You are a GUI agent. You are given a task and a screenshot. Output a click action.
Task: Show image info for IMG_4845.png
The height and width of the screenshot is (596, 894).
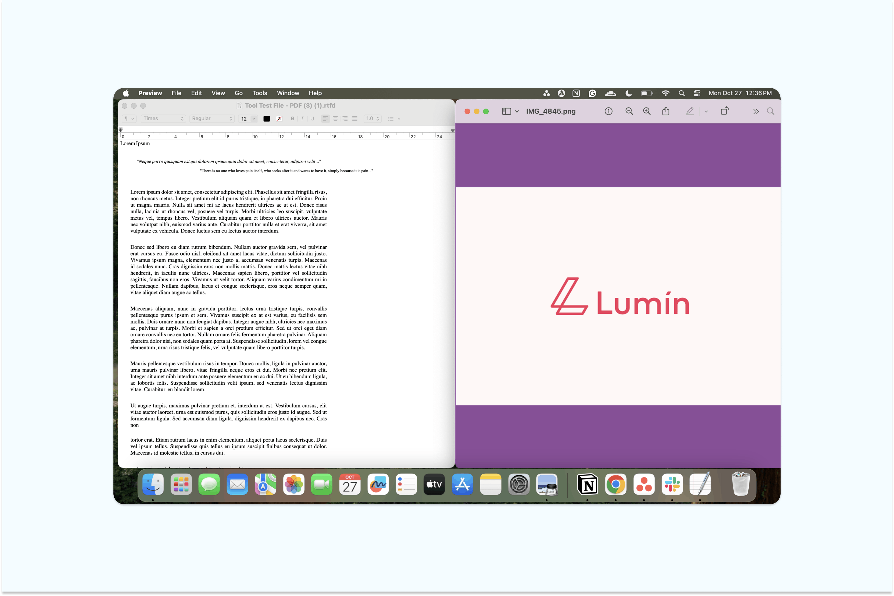(608, 111)
